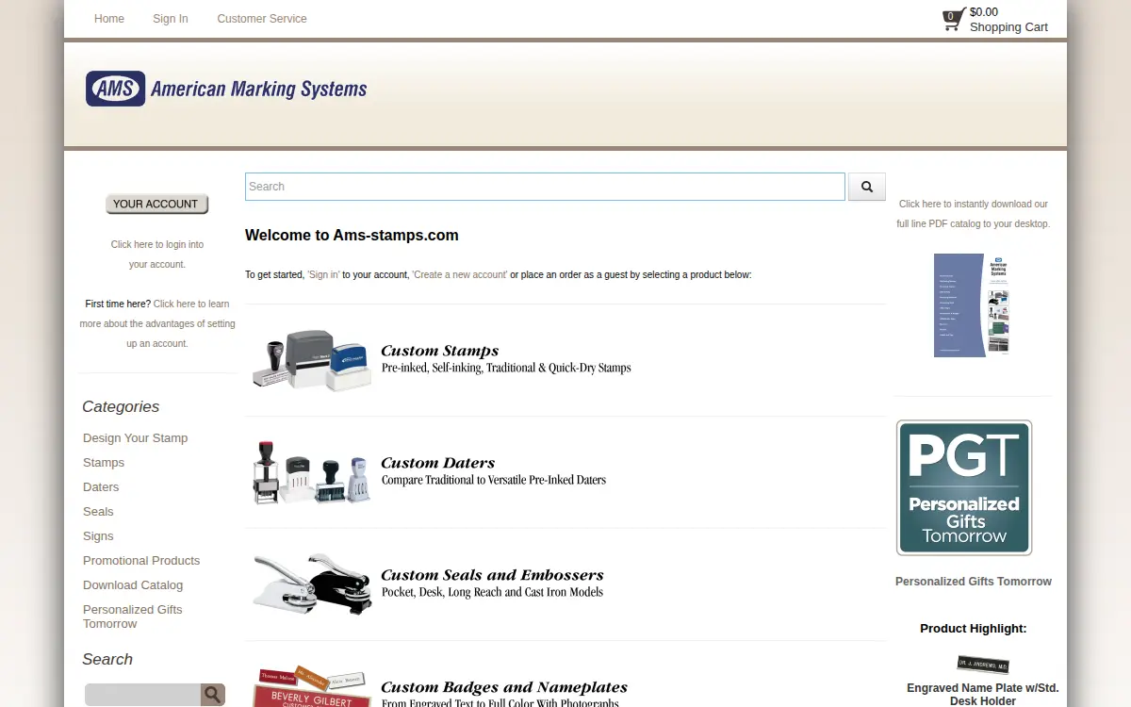Select the Promotional Products category
The width and height of the screenshot is (1131, 707).
[x=141, y=561]
